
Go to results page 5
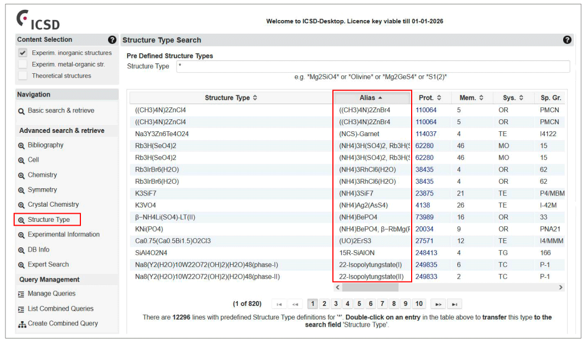tap(359, 304)
